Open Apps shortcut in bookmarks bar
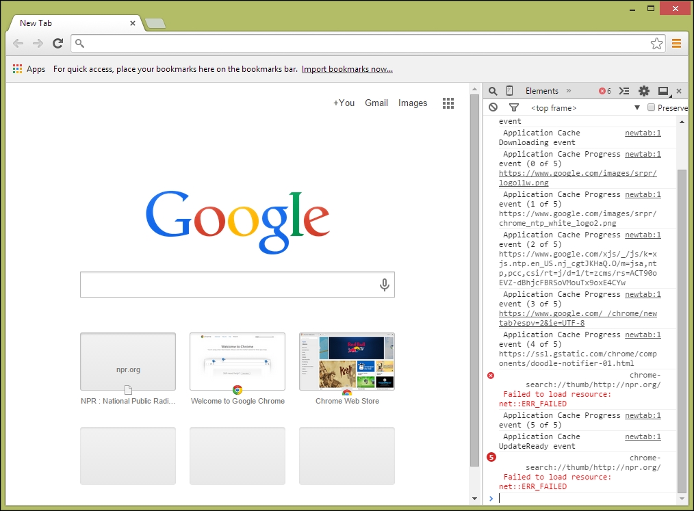This screenshot has width=694, height=511. tap(29, 69)
